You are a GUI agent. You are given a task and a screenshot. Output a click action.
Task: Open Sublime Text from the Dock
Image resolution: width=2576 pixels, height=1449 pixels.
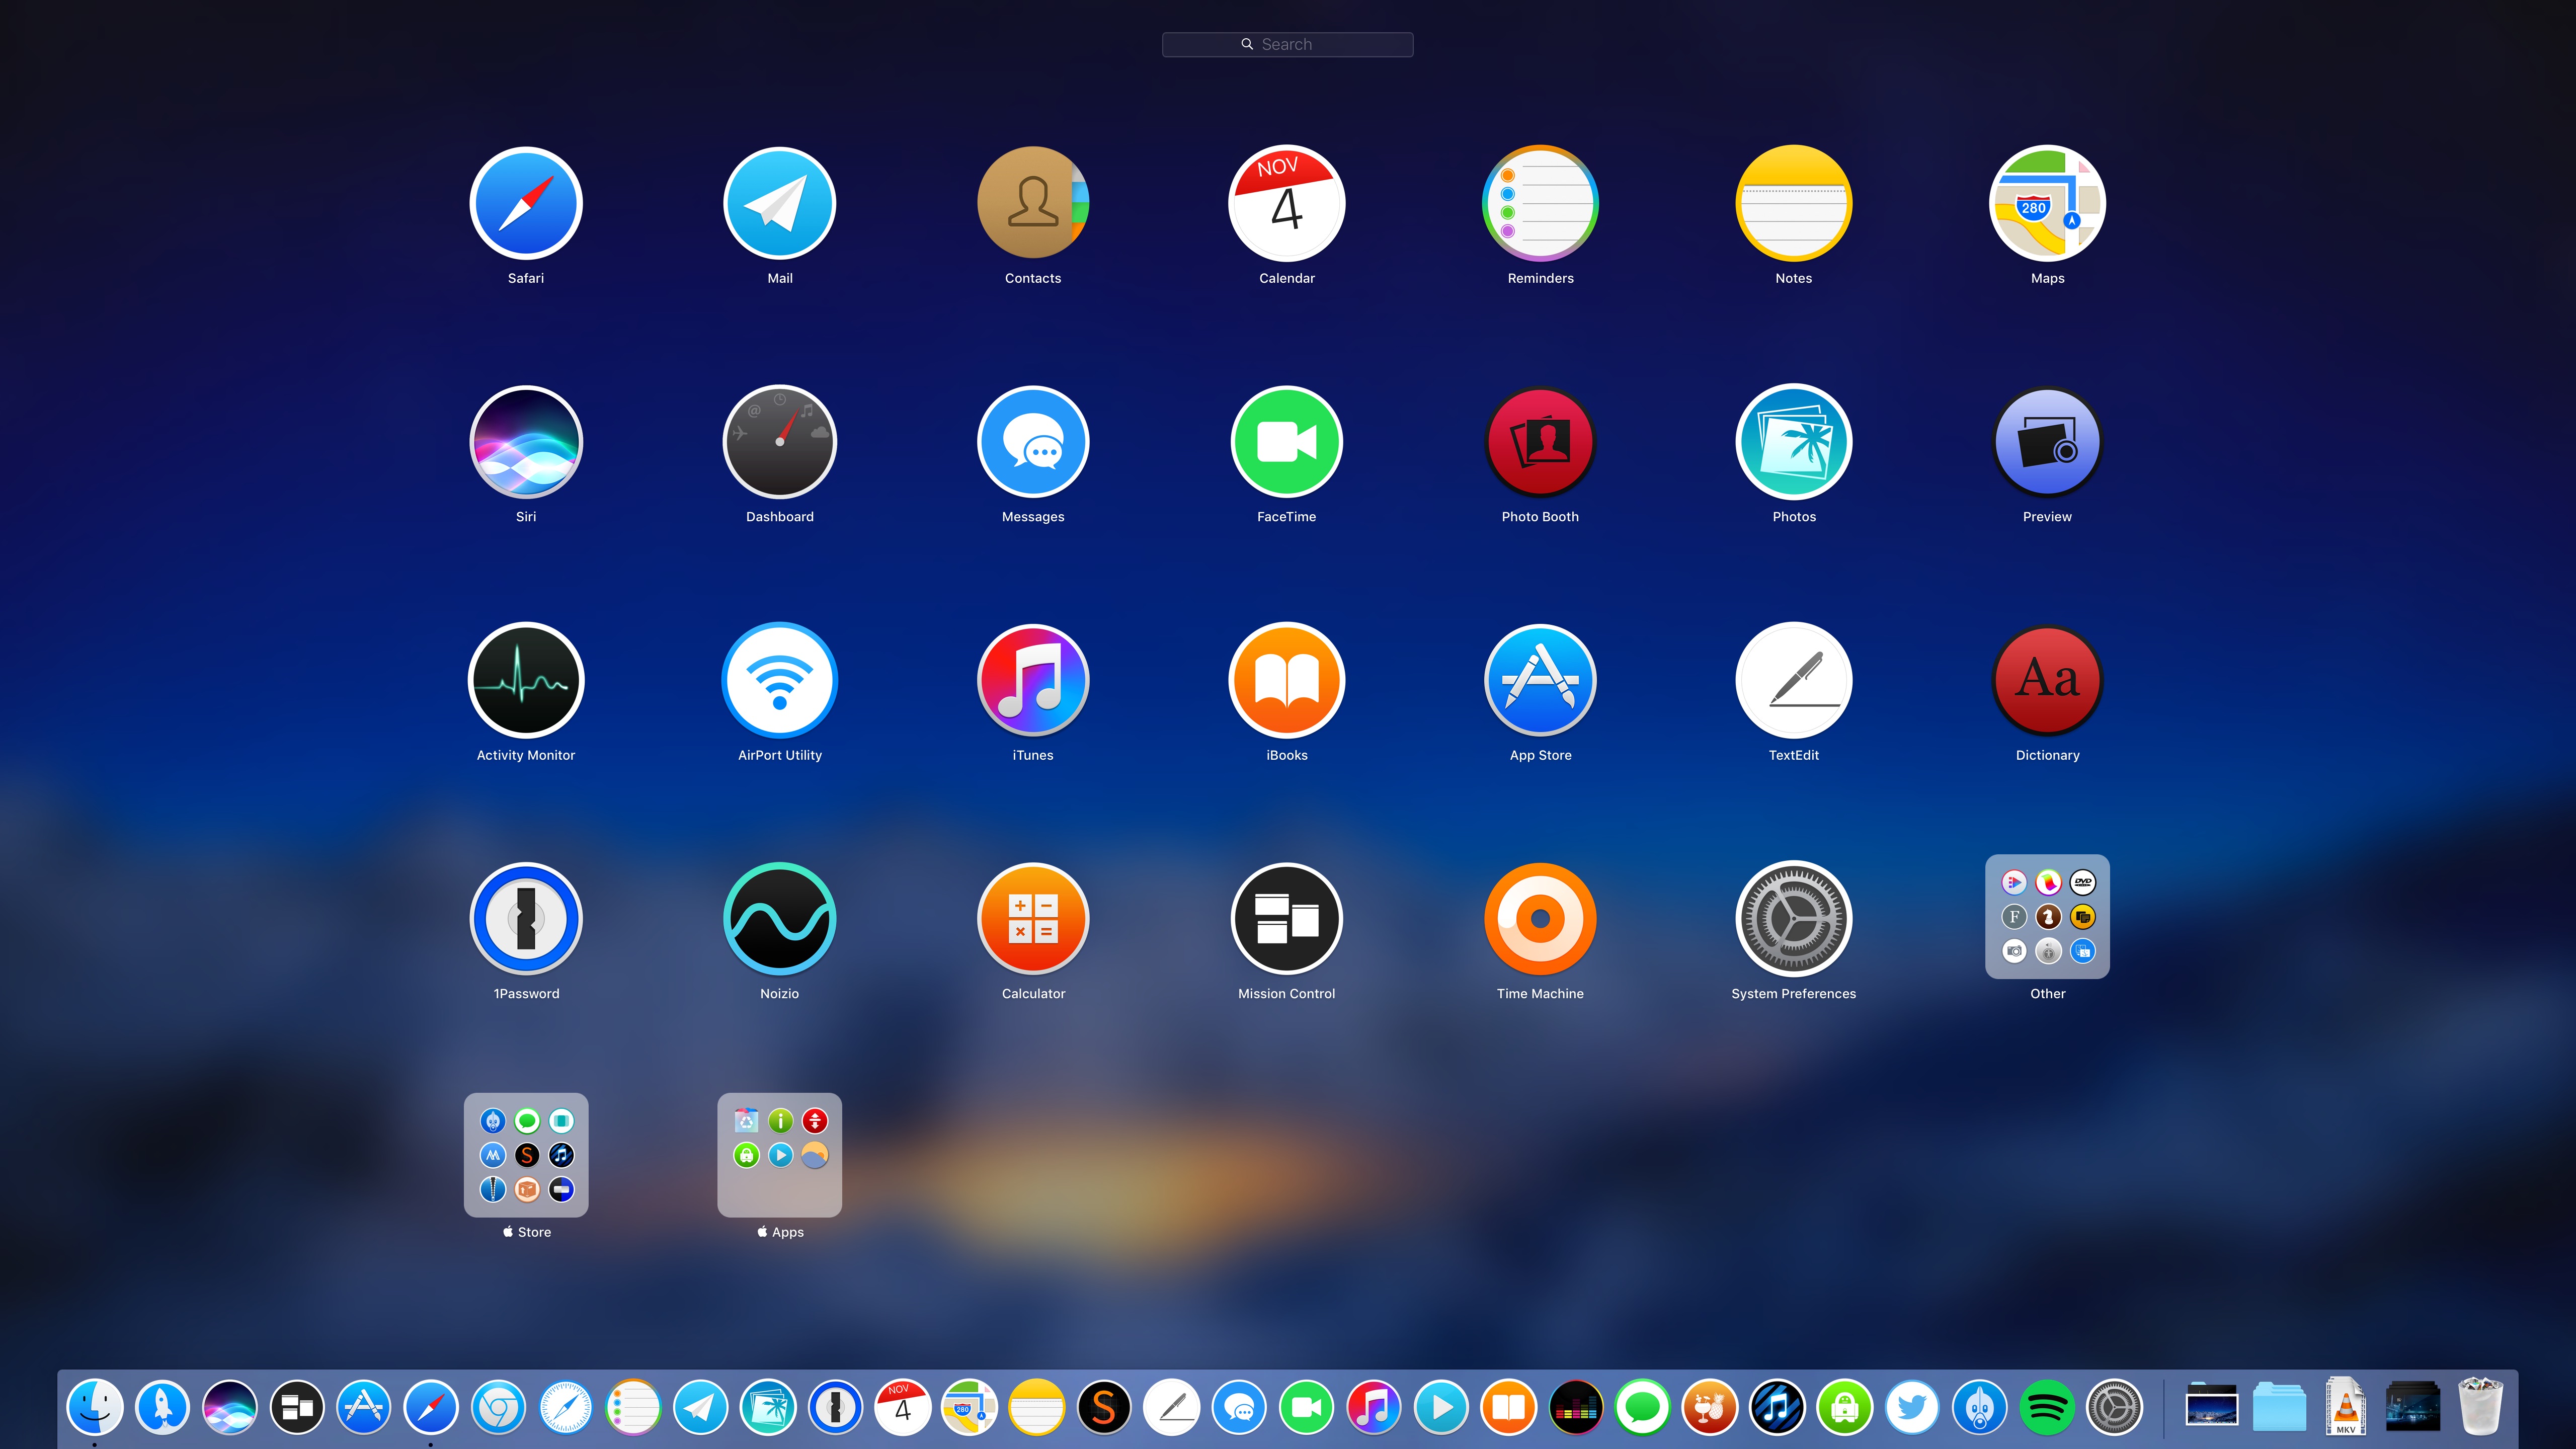(x=1104, y=1407)
